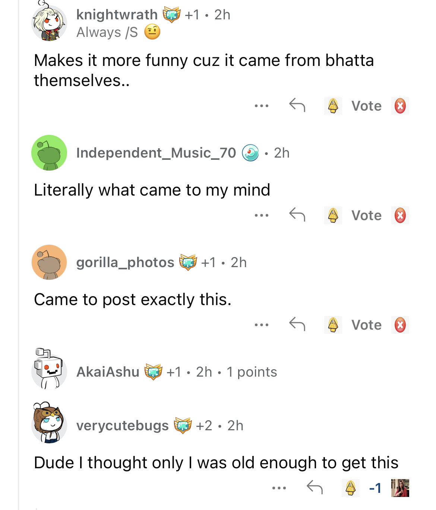Open gorilla_photos username link

point(125,262)
